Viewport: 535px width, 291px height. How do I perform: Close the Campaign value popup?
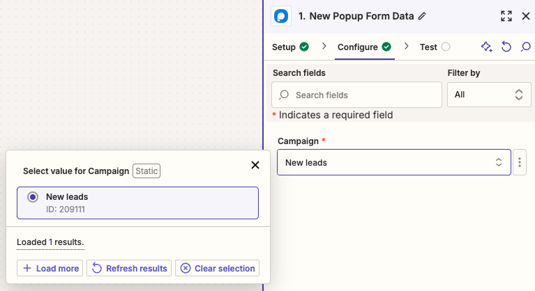255,165
